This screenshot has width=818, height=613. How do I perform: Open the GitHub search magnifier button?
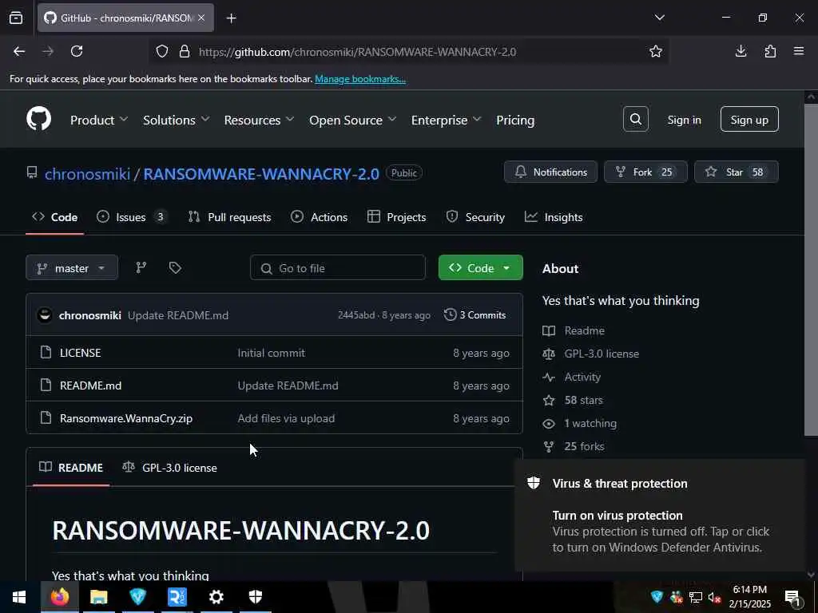click(635, 120)
